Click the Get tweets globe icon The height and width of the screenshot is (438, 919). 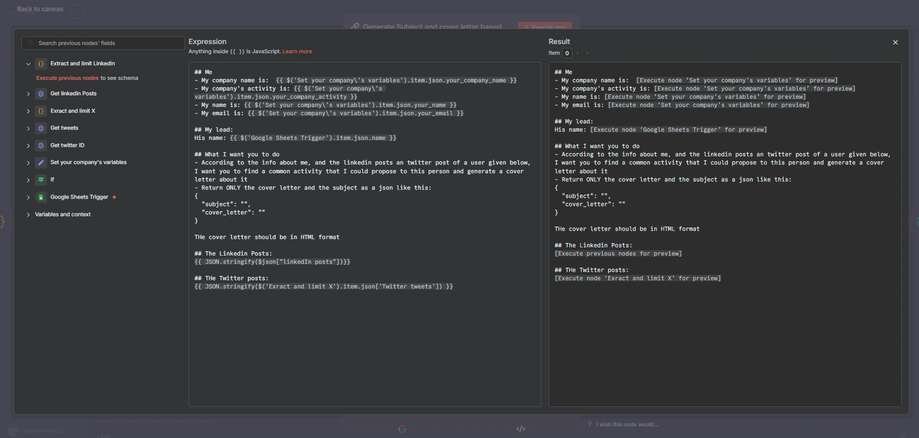point(41,128)
